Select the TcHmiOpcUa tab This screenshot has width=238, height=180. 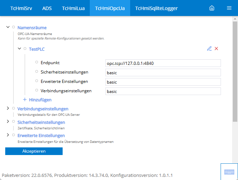point(110,8)
